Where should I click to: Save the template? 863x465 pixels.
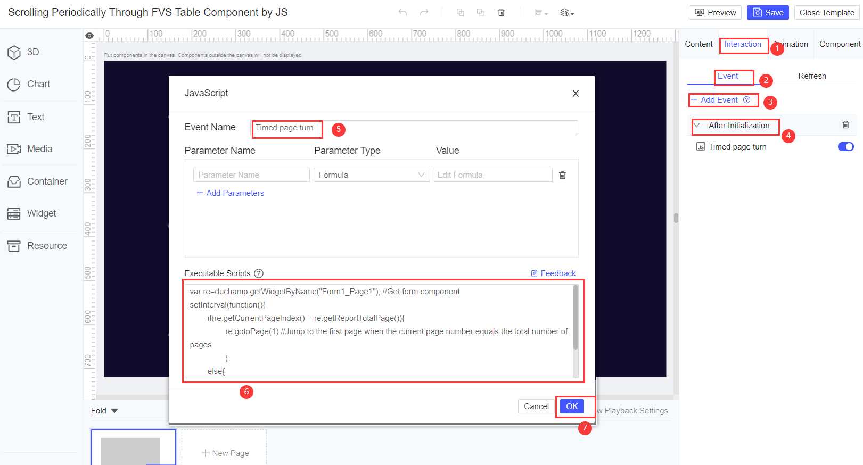768,13
